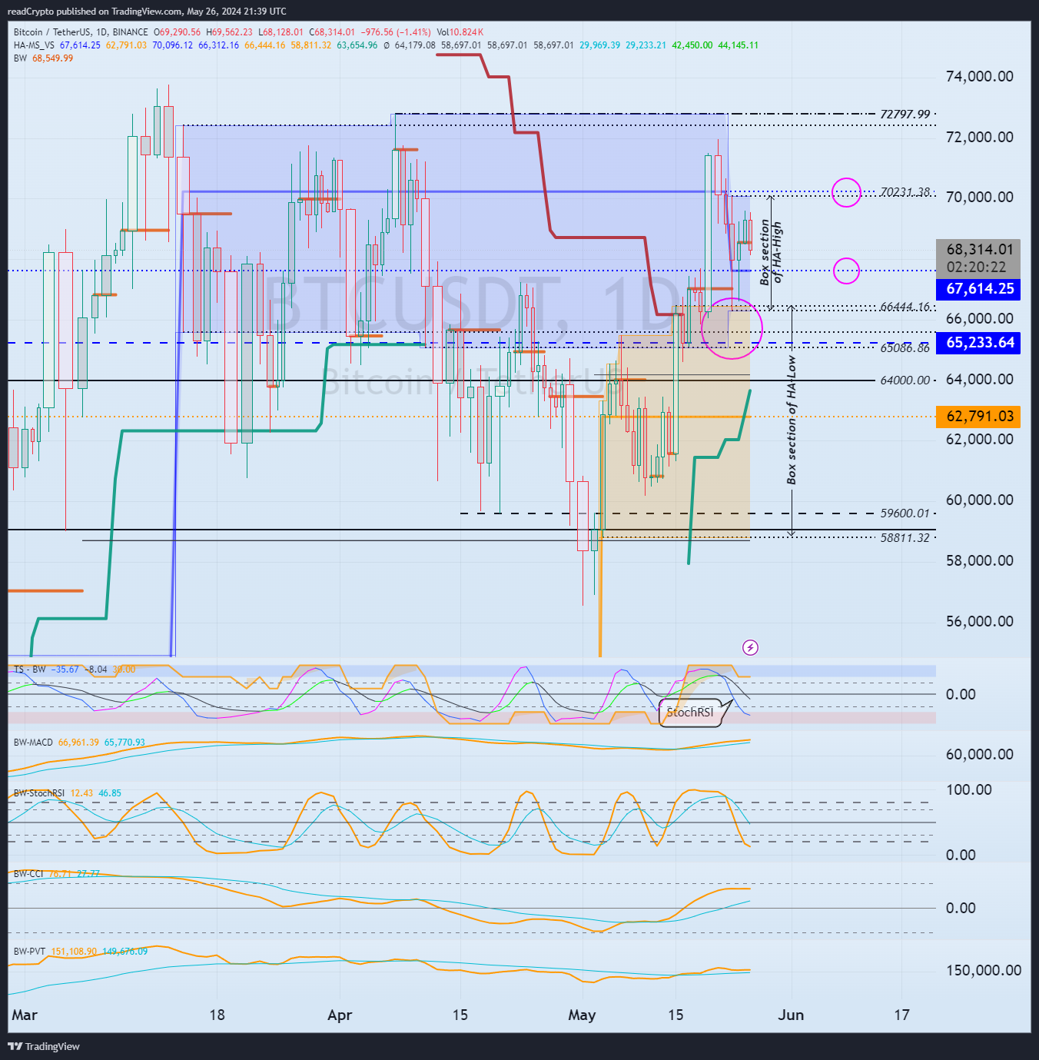Screen dimensions: 1039x1060
Task: Click the open value O69,290.56
Action: 177,32
